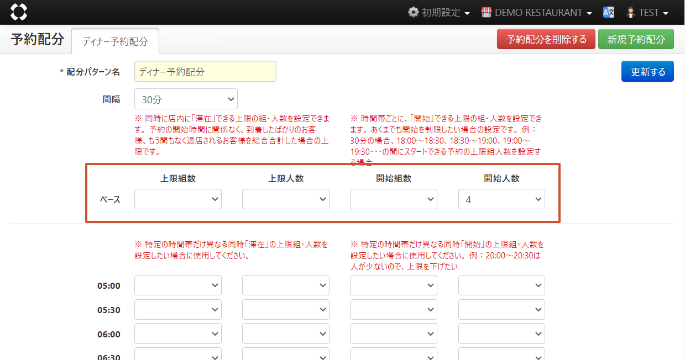Open the 06:00 row 上限組数 dropdown
The height and width of the screenshot is (360, 685).
178,333
